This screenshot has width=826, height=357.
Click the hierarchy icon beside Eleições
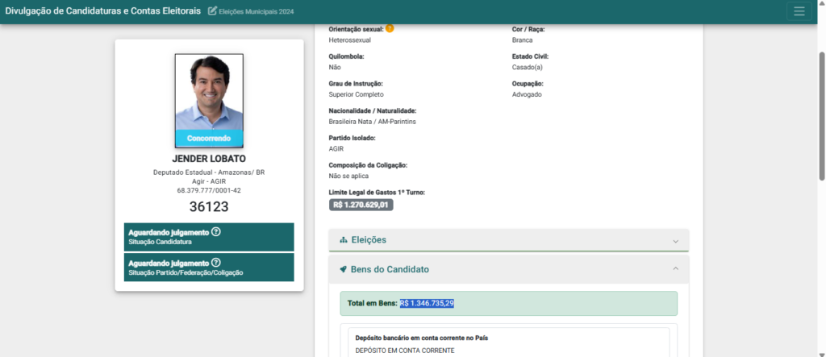(x=344, y=240)
